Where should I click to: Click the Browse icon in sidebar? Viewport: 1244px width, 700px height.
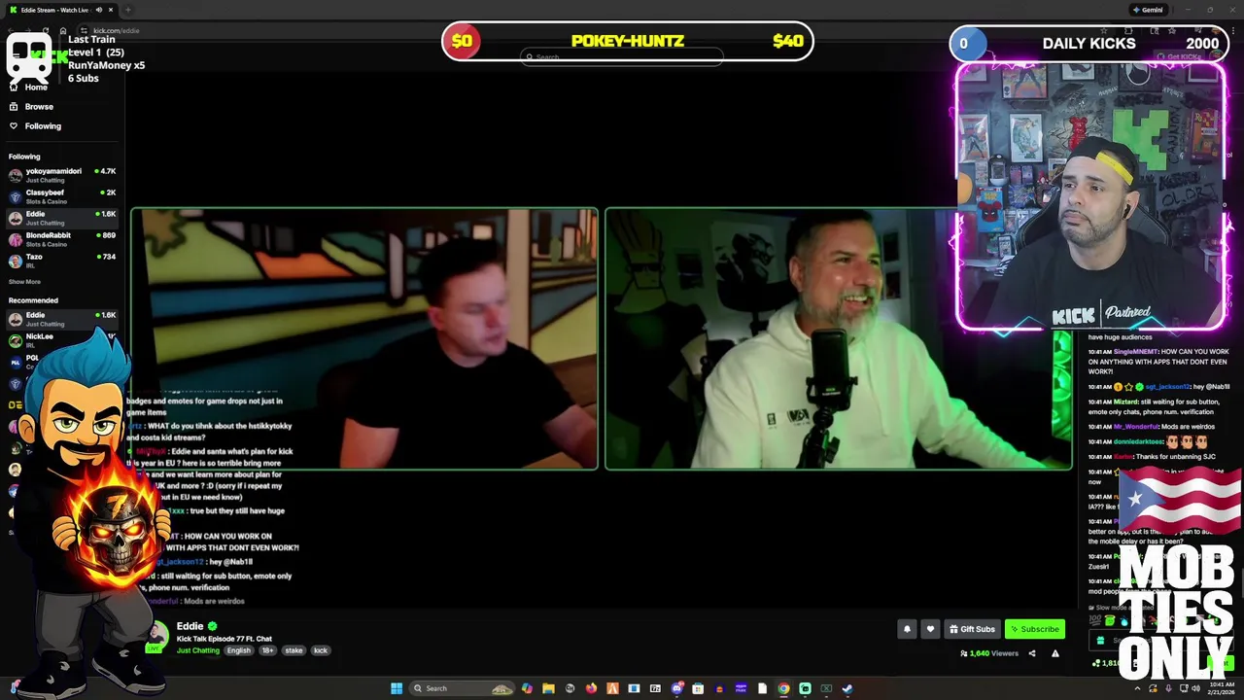tap(14, 106)
